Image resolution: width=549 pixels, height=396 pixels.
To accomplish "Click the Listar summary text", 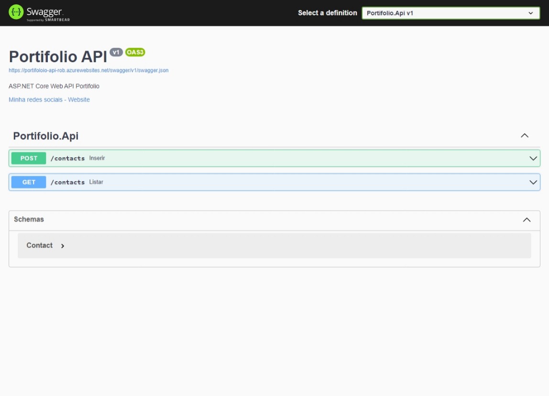I will (96, 182).
